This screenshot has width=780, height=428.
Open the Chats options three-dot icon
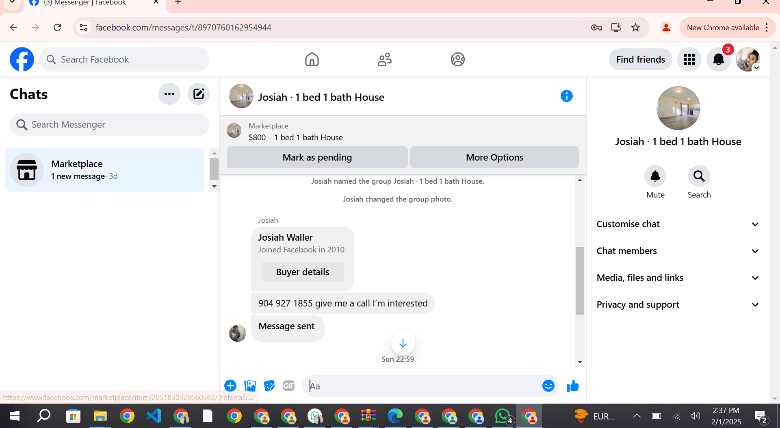(169, 94)
